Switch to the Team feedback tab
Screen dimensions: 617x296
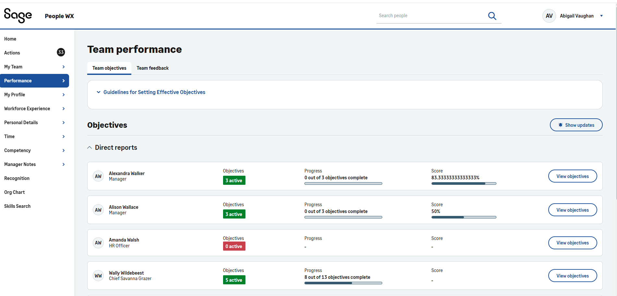point(152,68)
